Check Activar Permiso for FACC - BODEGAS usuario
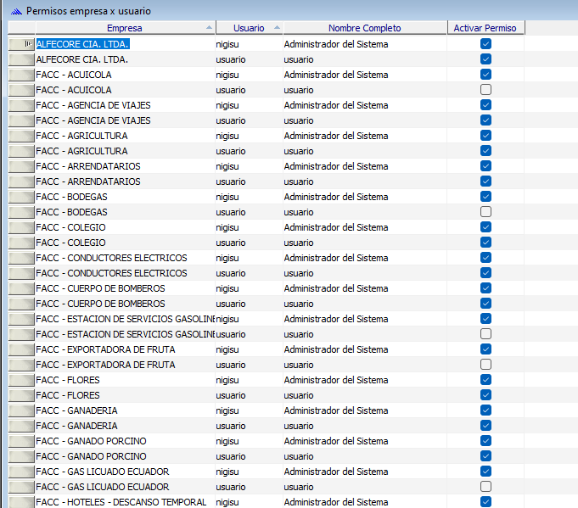This screenshot has height=508, width=578. click(x=485, y=212)
